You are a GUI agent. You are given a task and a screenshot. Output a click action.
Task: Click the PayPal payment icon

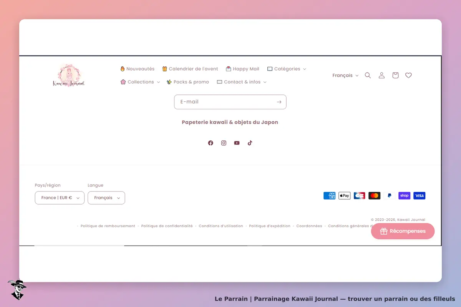[390, 196]
